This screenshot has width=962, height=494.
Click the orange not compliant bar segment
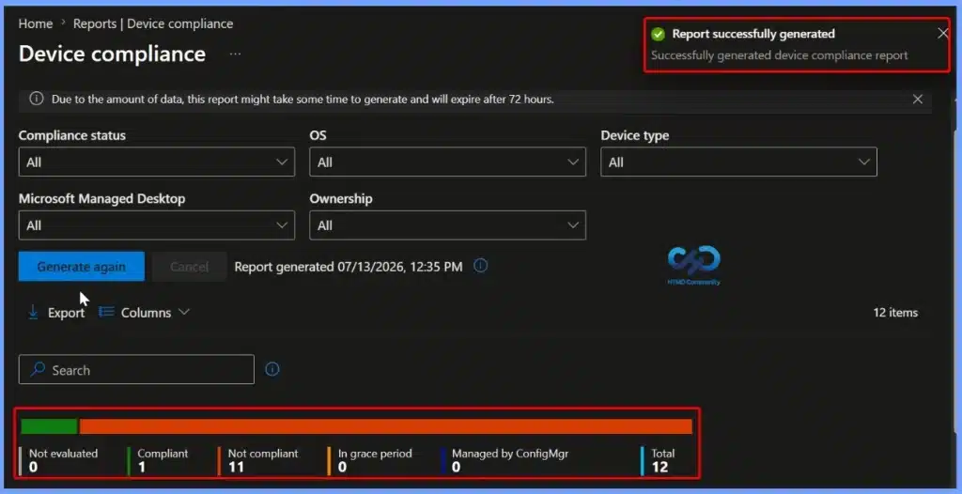click(386, 426)
